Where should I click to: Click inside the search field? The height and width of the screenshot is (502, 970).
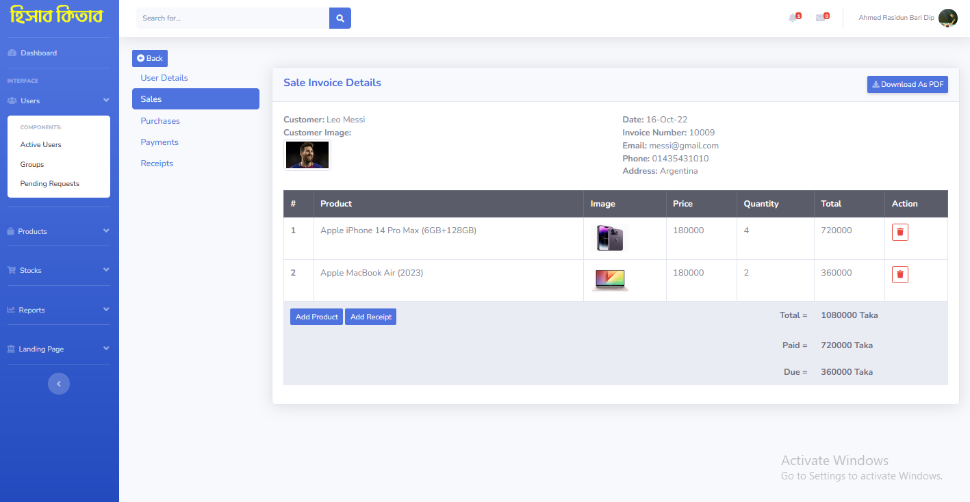point(233,18)
